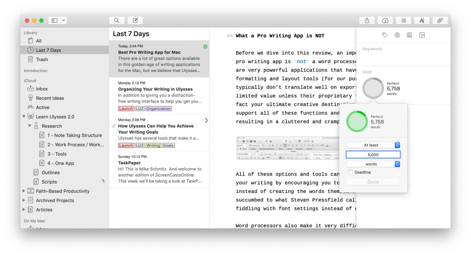
Task: Open the statistics gauge icon
Action: [x=385, y=20]
